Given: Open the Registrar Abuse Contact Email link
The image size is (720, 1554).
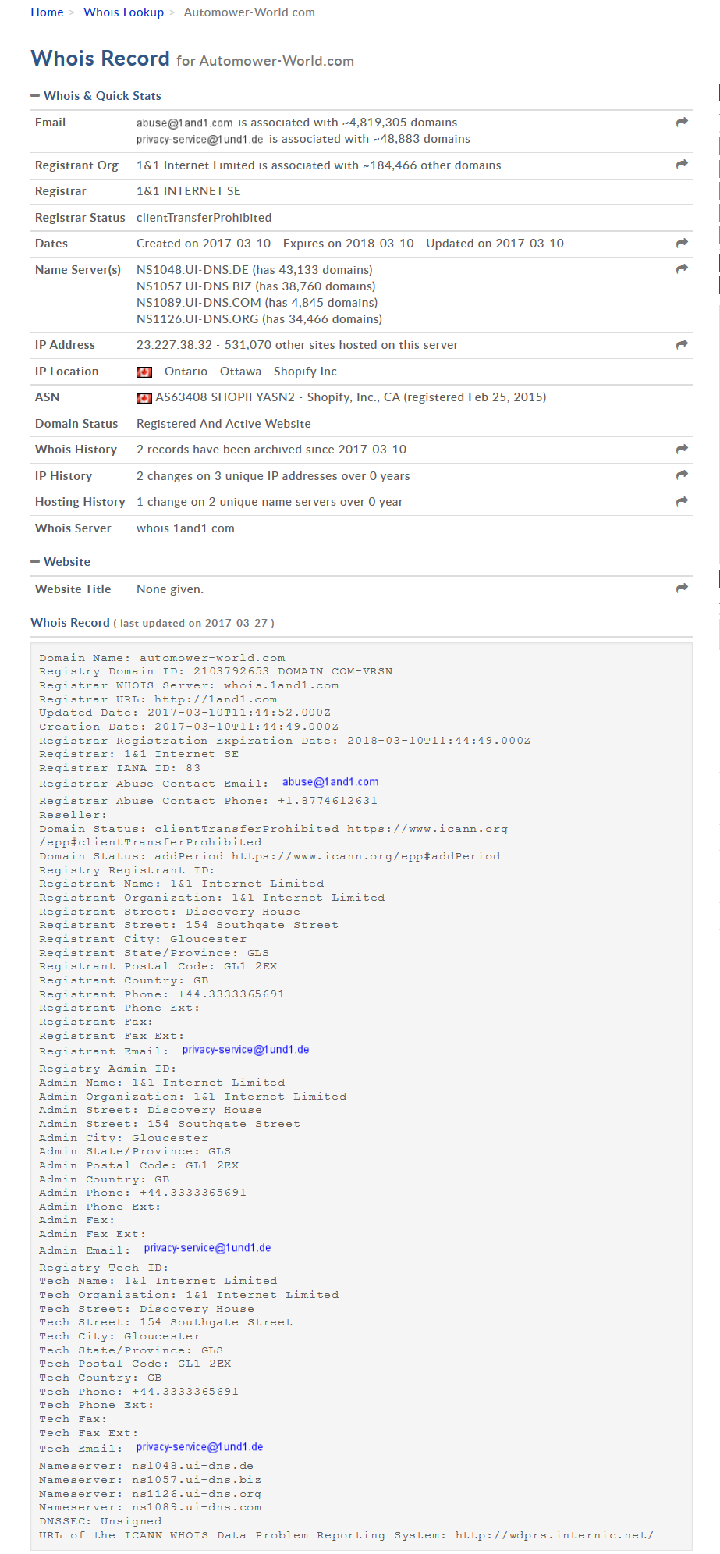Looking at the screenshot, I should pyautogui.click(x=331, y=782).
